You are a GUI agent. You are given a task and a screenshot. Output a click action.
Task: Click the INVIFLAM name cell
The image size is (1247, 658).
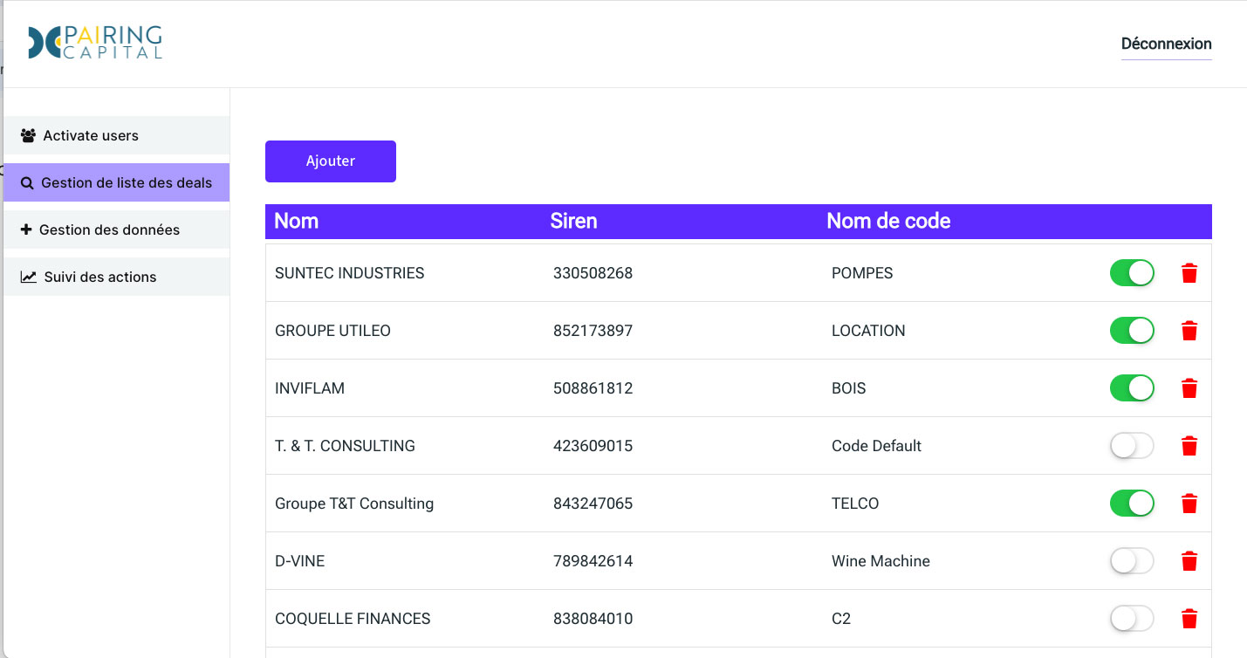310,388
